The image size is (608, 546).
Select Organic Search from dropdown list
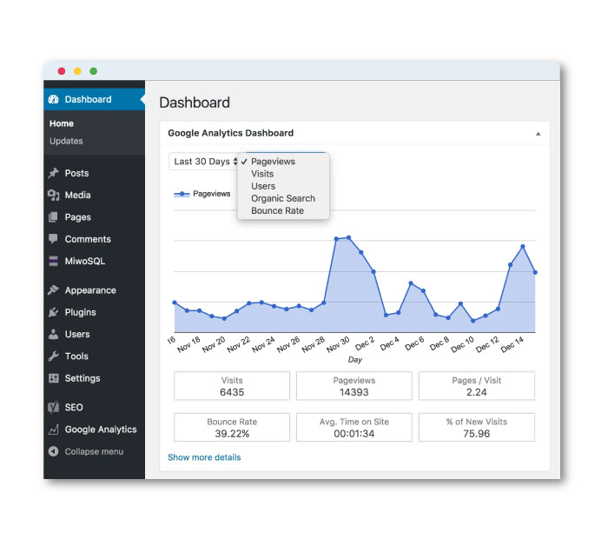283,198
